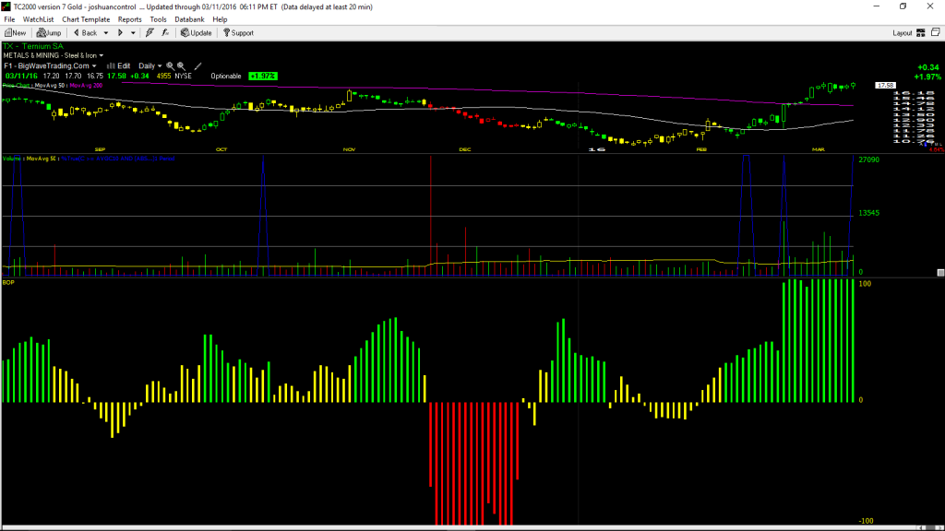Click the MovAvg 200 label
Image resolution: width=945 pixels, height=531 pixels.
click(x=86, y=86)
